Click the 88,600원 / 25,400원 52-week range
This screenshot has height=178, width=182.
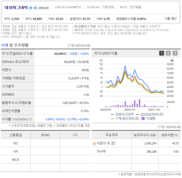[x=76, y=62]
